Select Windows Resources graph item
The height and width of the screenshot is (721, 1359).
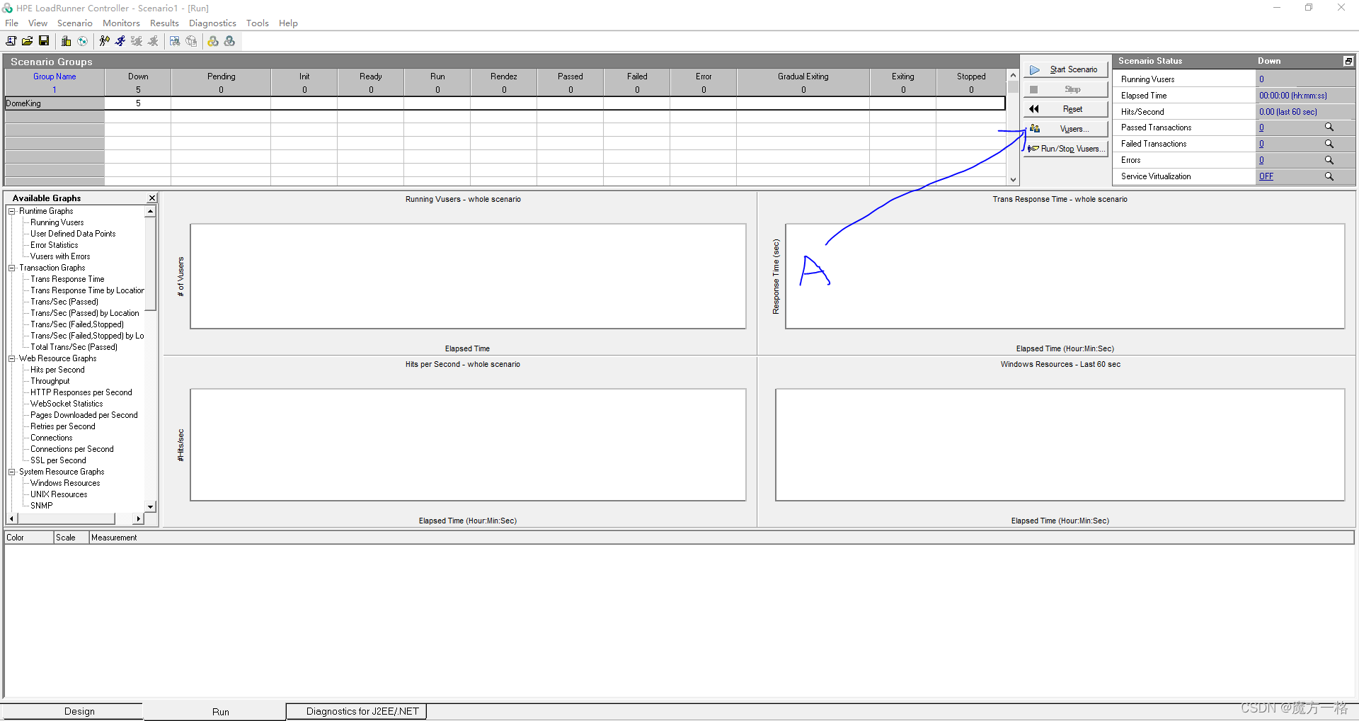tap(65, 483)
